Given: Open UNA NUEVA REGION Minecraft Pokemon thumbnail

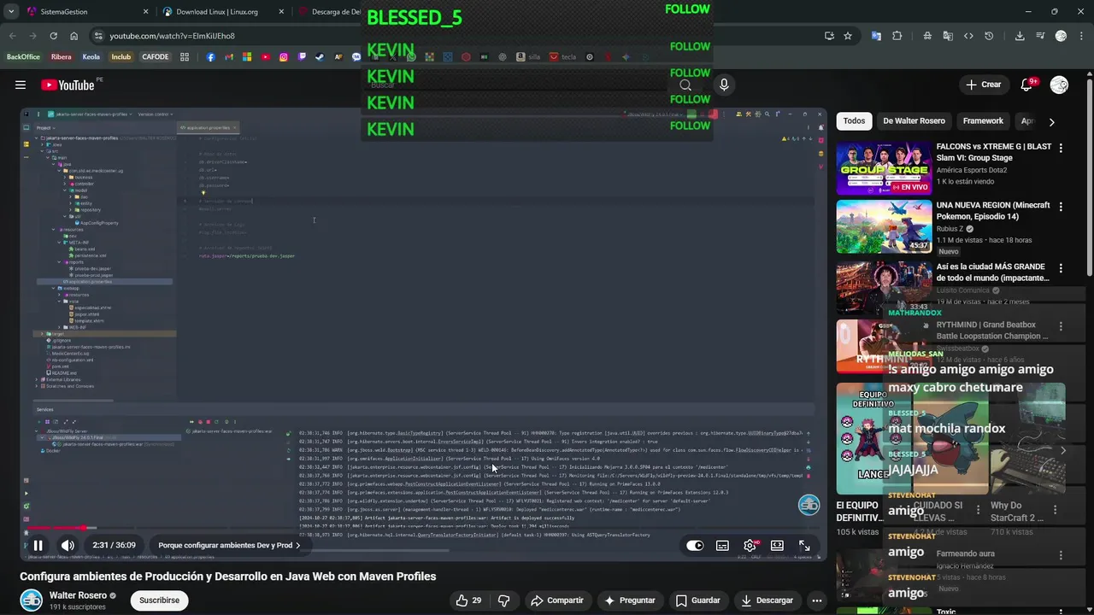Looking at the screenshot, I should click(x=884, y=227).
